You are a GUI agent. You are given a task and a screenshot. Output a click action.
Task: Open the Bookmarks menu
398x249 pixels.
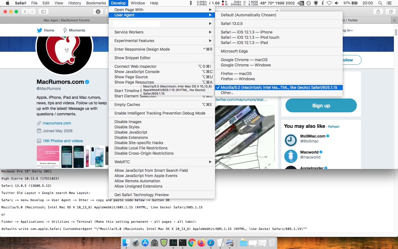(96, 3)
